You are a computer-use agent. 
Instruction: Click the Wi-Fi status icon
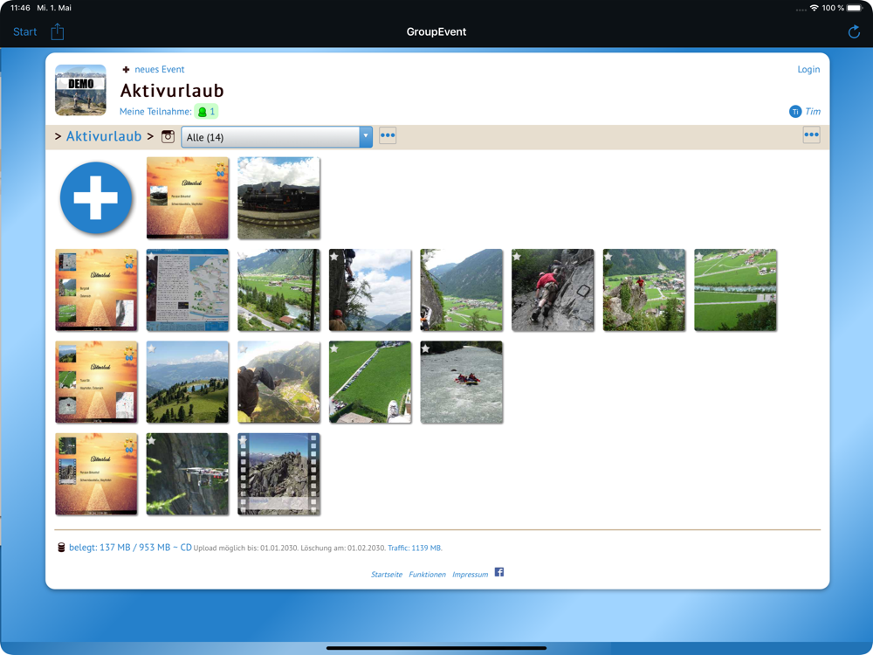[x=814, y=8]
